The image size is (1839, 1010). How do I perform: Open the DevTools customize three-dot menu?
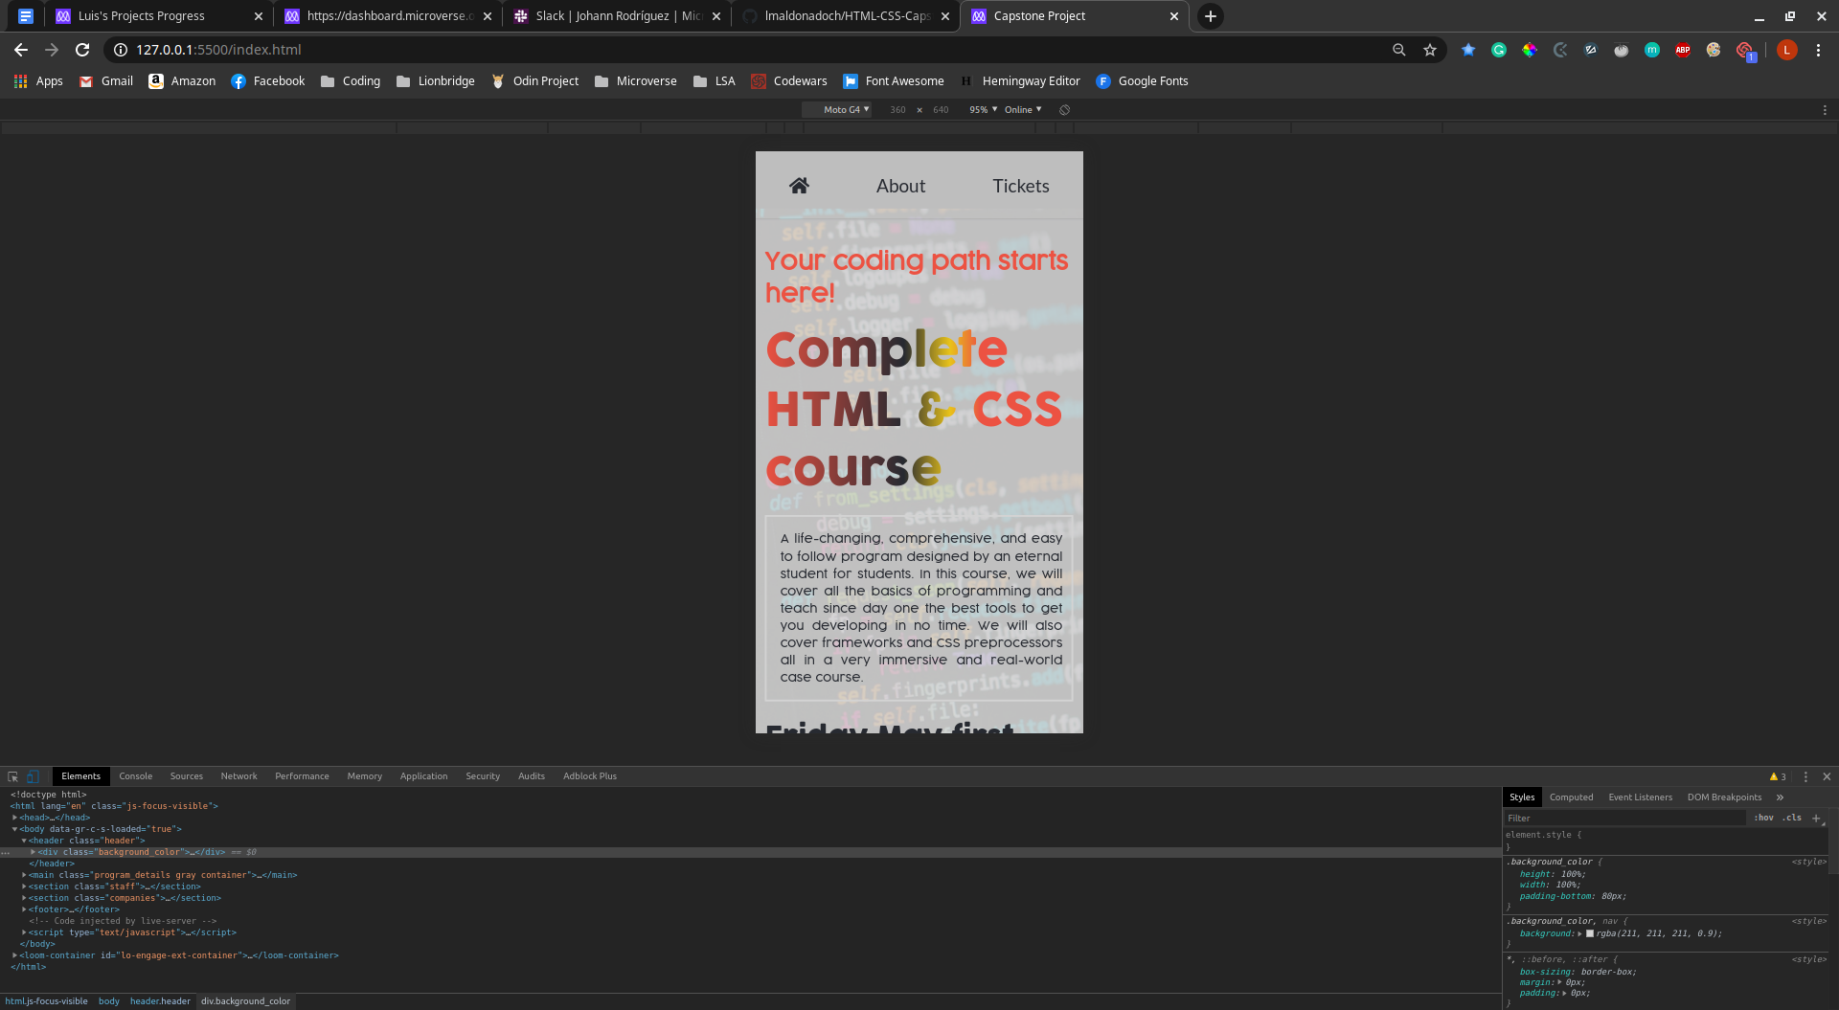[x=1805, y=776]
